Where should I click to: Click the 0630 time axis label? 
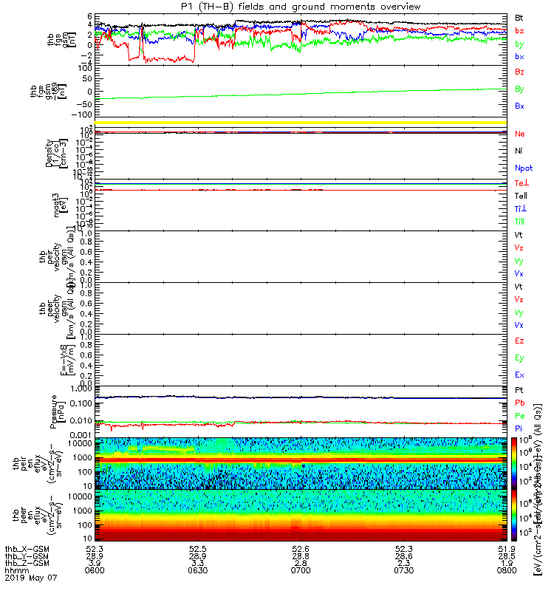(197, 570)
